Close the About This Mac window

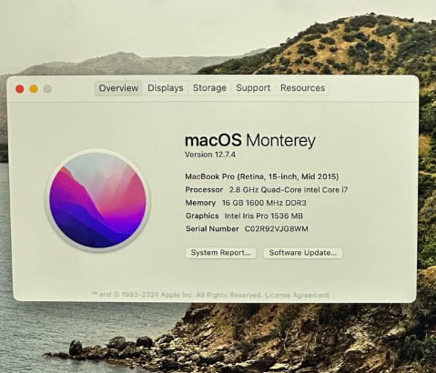coord(20,89)
